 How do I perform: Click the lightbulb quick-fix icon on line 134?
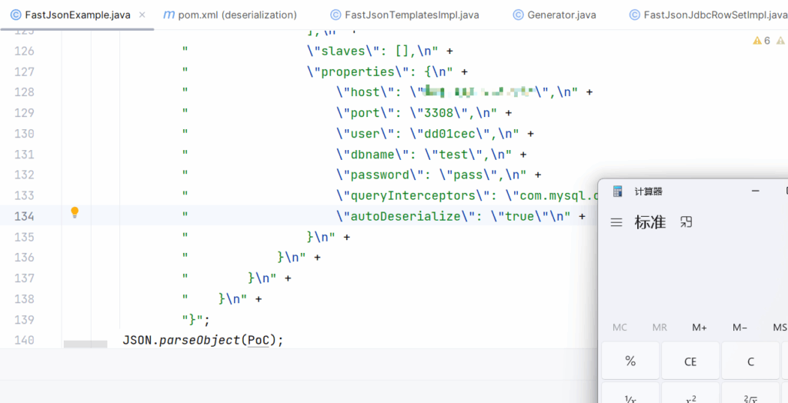pyautogui.click(x=75, y=212)
